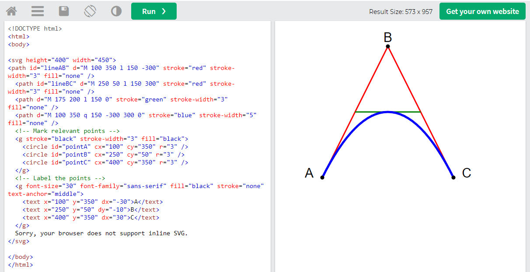The image size is (530, 272).
Task: Rotate the editor layout icon
Action: click(x=90, y=11)
